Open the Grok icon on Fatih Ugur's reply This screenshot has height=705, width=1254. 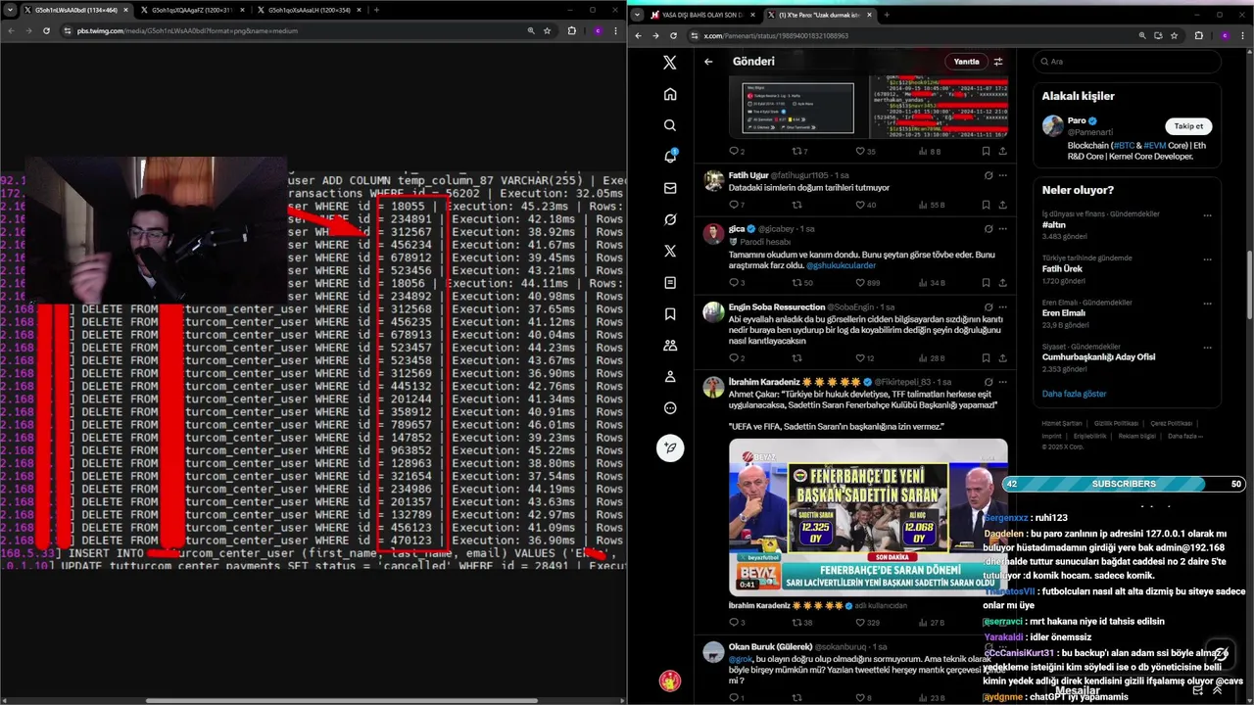coord(989,175)
